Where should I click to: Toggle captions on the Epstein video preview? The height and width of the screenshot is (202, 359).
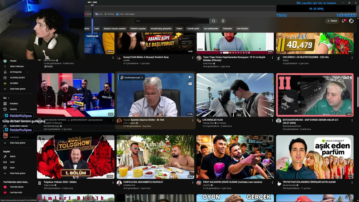click(190, 84)
